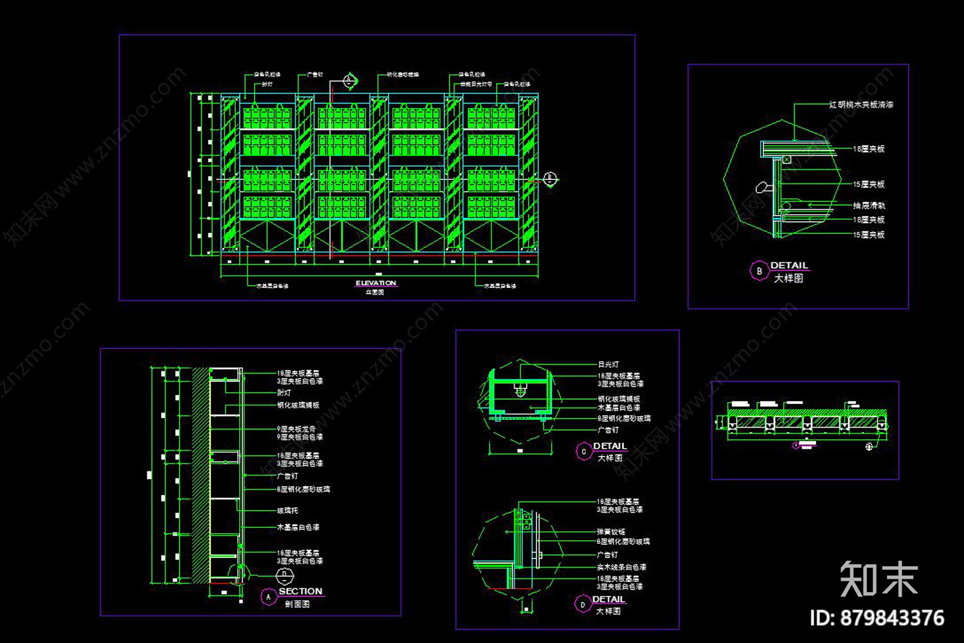Select circle marker B beside DETAIL title
This screenshot has height=643, width=964.
tap(759, 271)
